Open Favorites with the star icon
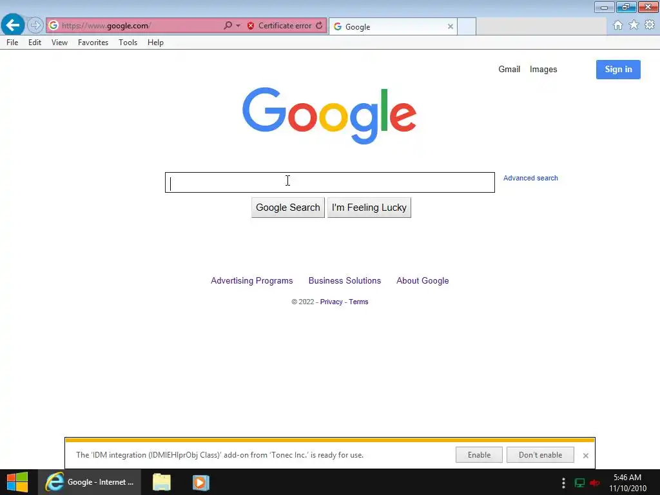The image size is (660, 495). pyautogui.click(x=634, y=25)
